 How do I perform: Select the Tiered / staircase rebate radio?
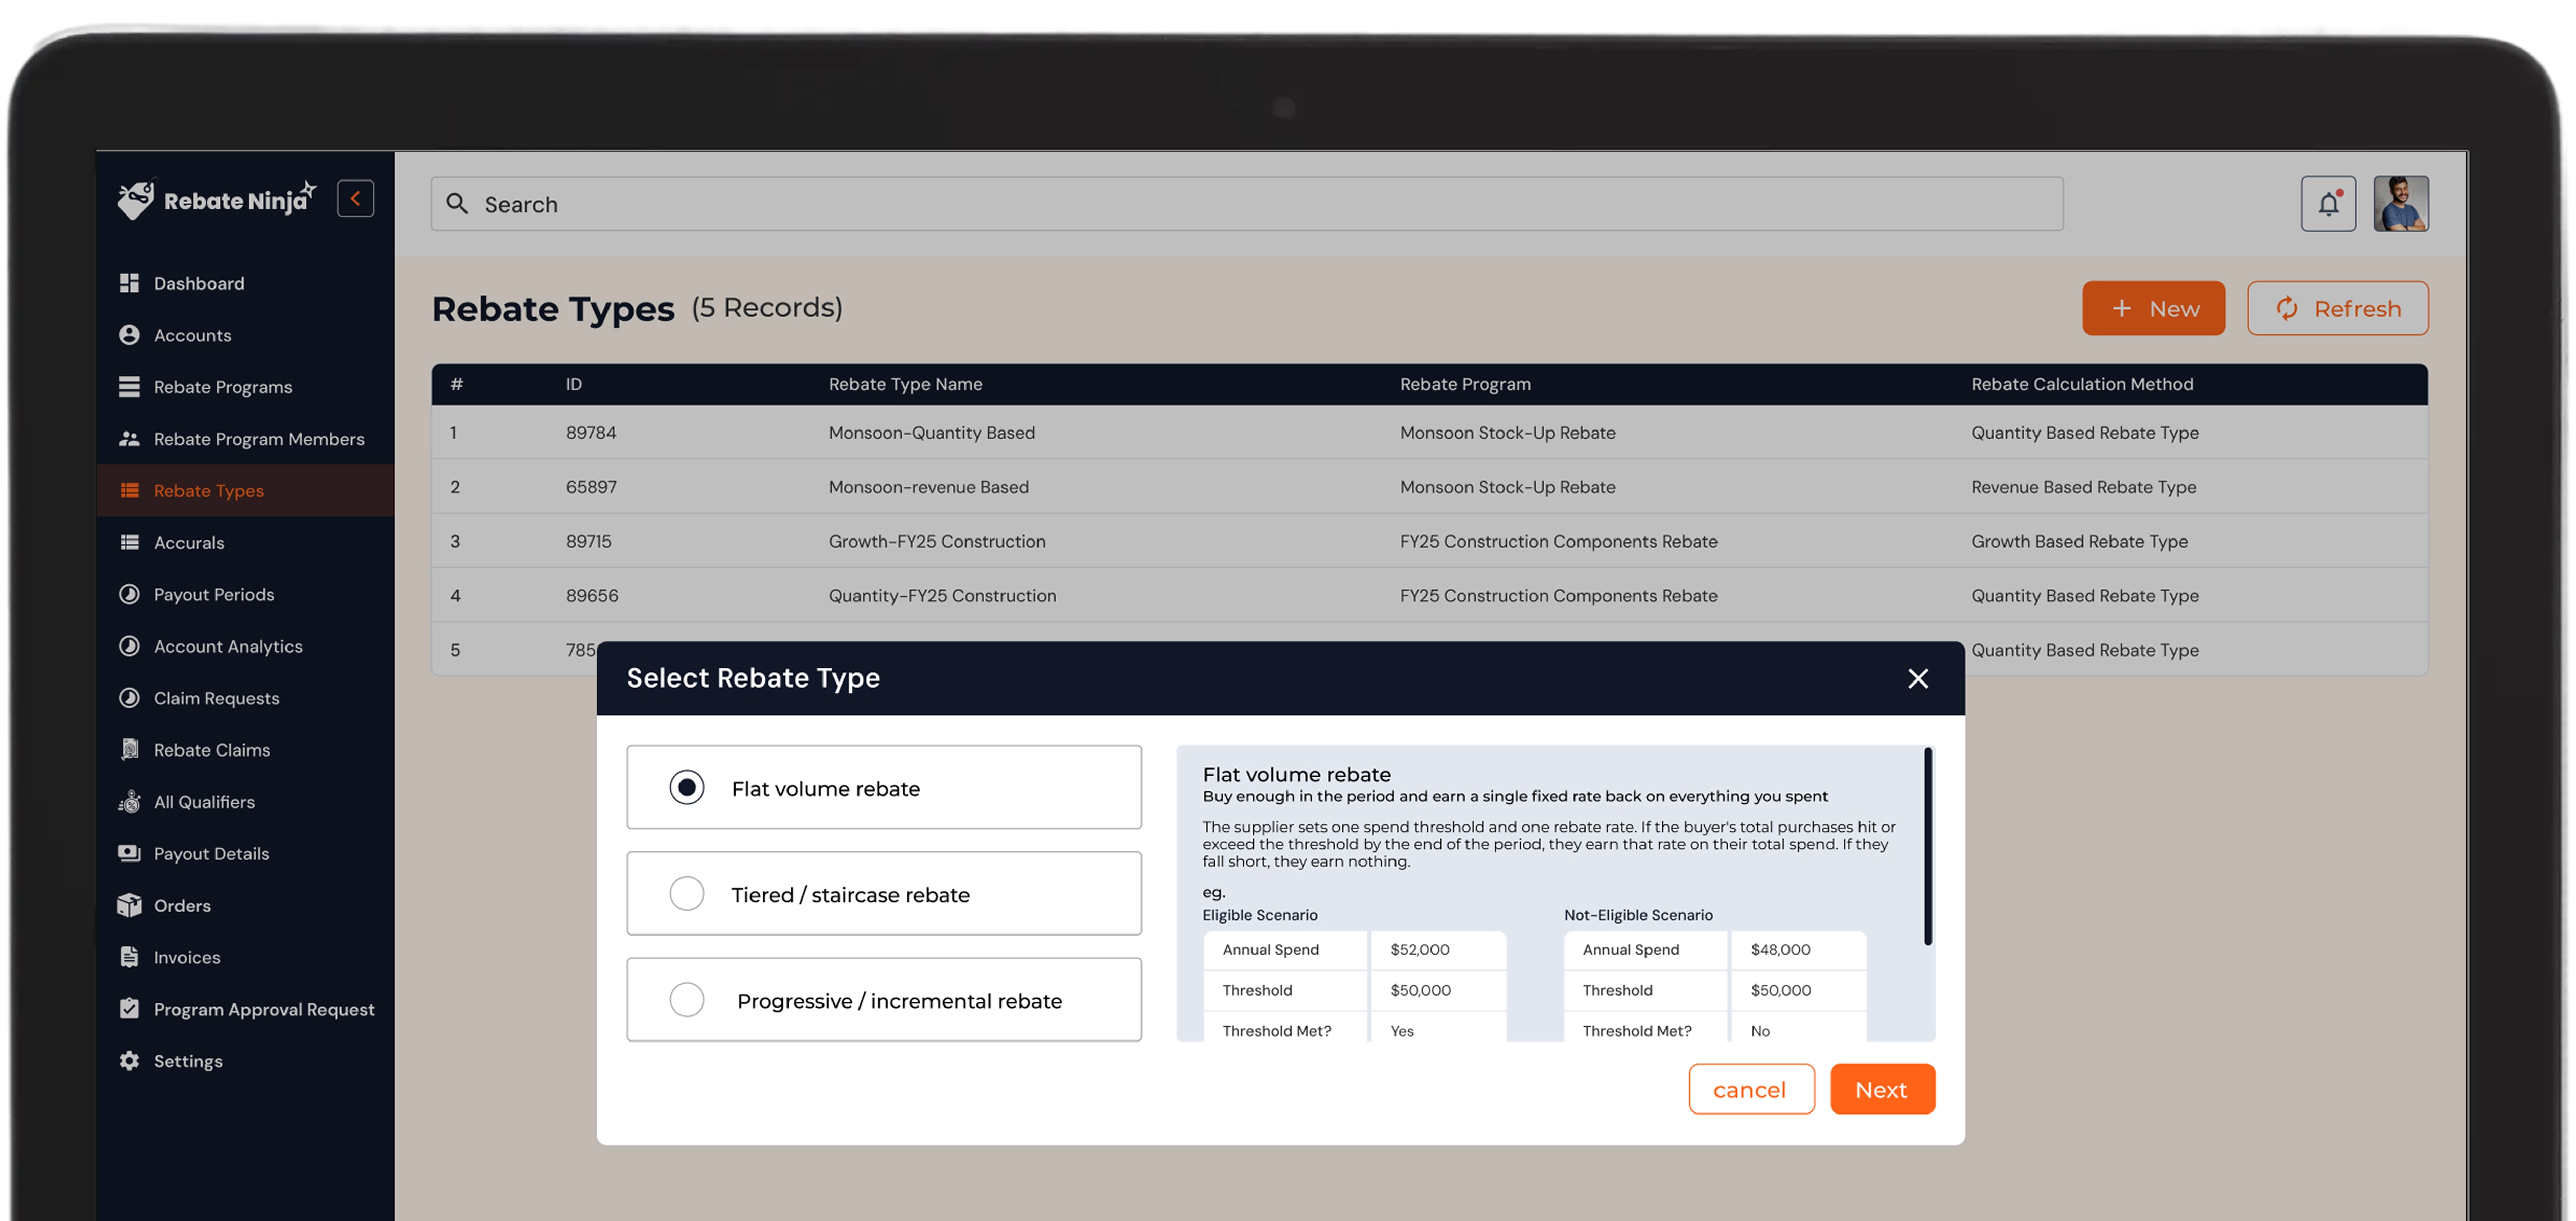click(x=686, y=893)
